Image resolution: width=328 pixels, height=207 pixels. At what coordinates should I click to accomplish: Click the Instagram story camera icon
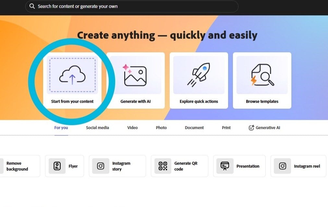[100, 166]
